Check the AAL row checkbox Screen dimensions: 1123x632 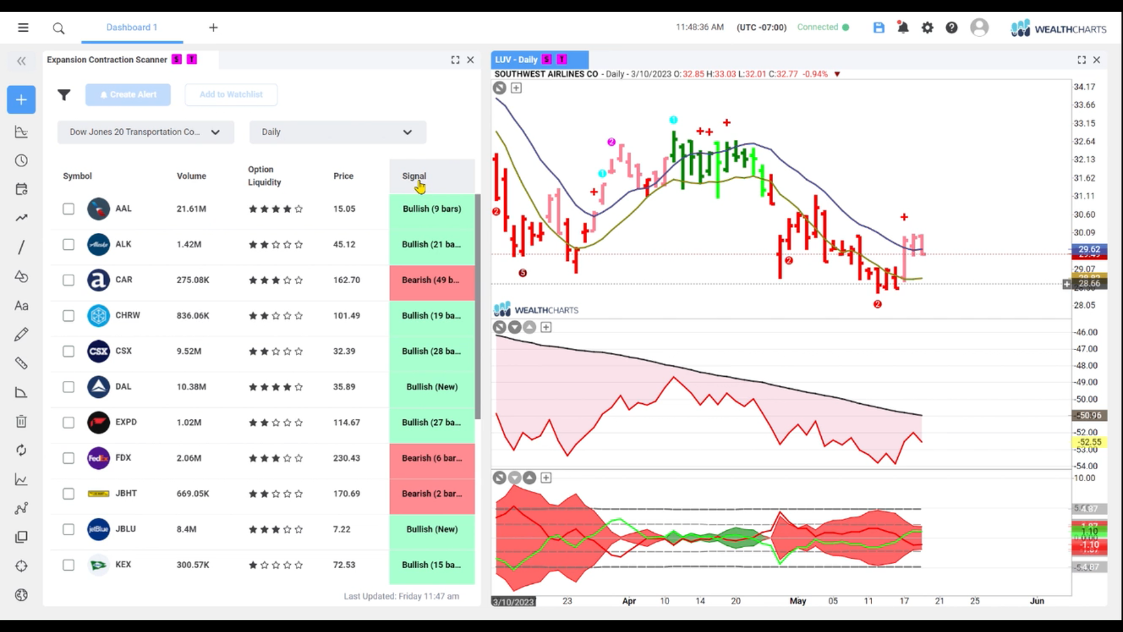click(x=68, y=209)
